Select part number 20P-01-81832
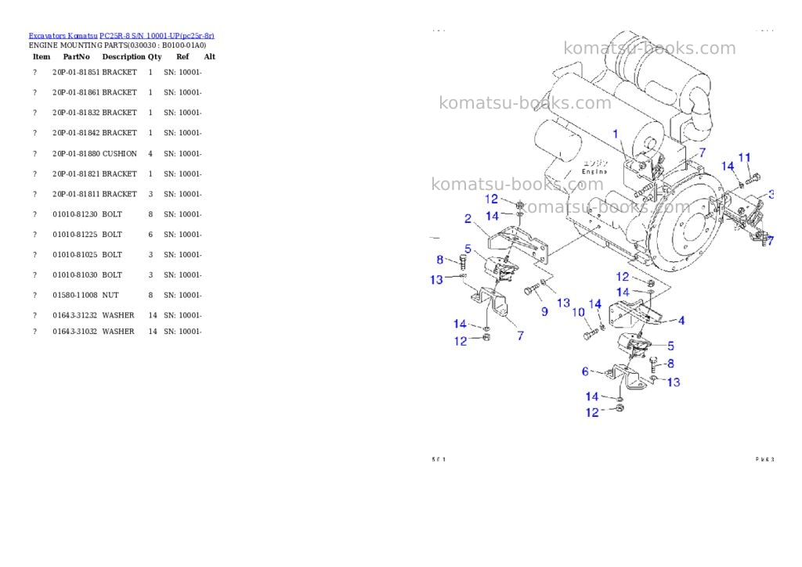Screen dimensions: 802x567 click(76, 113)
